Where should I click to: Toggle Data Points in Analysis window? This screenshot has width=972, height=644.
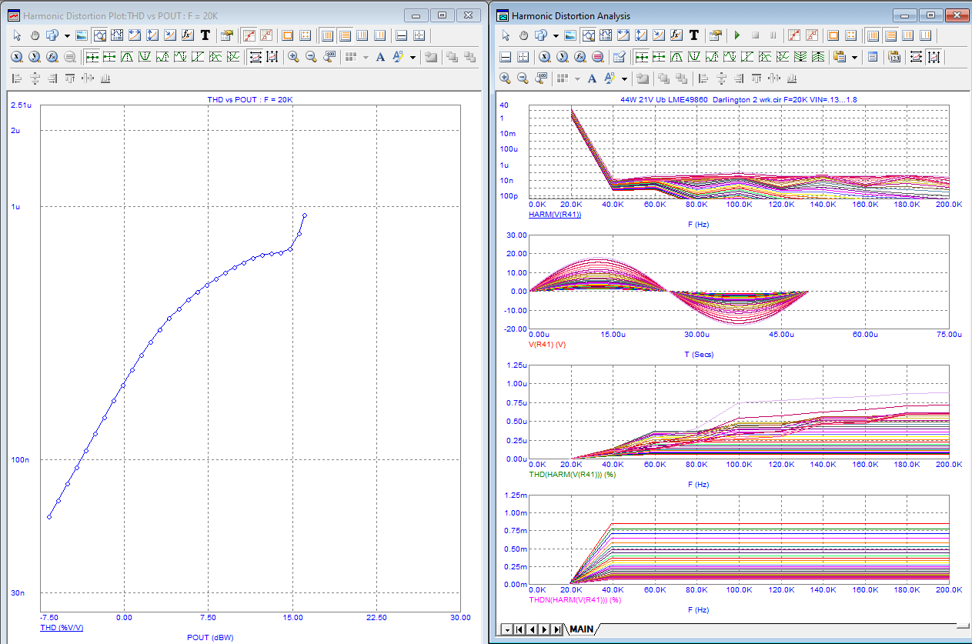coord(794,35)
